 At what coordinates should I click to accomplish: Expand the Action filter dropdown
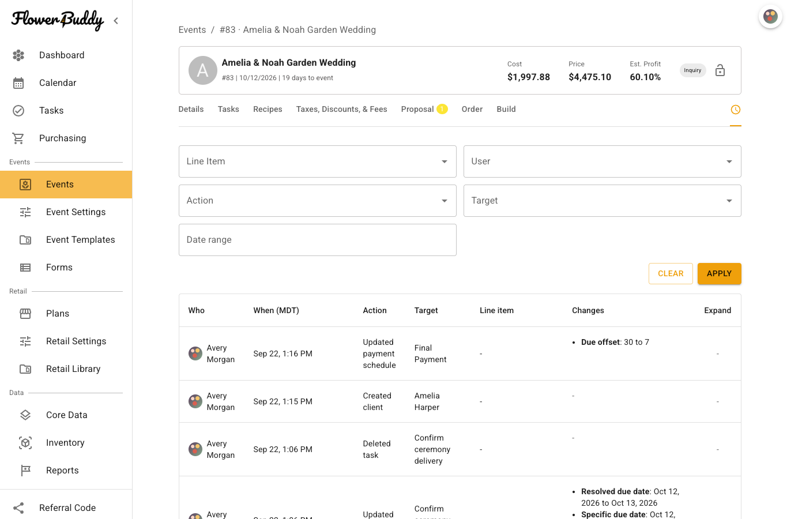tap(318, 201)
